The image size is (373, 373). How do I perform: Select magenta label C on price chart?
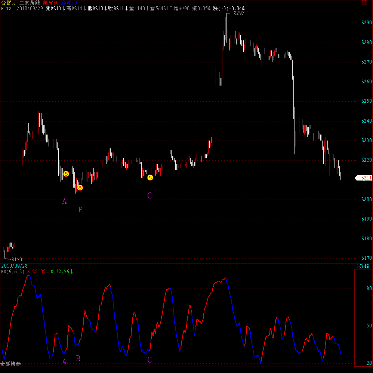(149, 195)
